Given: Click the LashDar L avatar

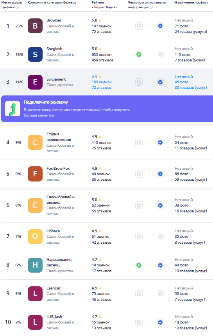Looking at the screenshot, I should click(x=35, y=294).
